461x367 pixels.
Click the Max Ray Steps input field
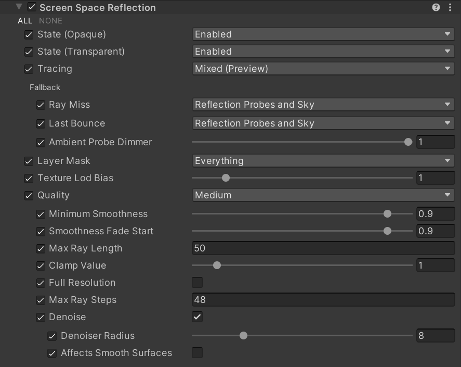pyautogui.click(x=323, y=300)
